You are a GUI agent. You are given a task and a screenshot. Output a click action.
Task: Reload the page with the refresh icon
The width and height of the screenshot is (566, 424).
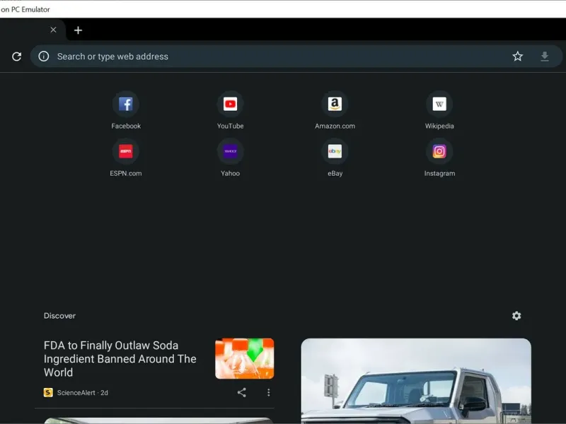16,57
